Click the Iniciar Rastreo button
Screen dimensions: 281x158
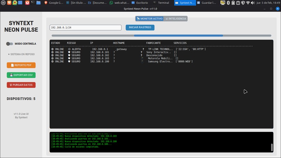tap(140, 28)
